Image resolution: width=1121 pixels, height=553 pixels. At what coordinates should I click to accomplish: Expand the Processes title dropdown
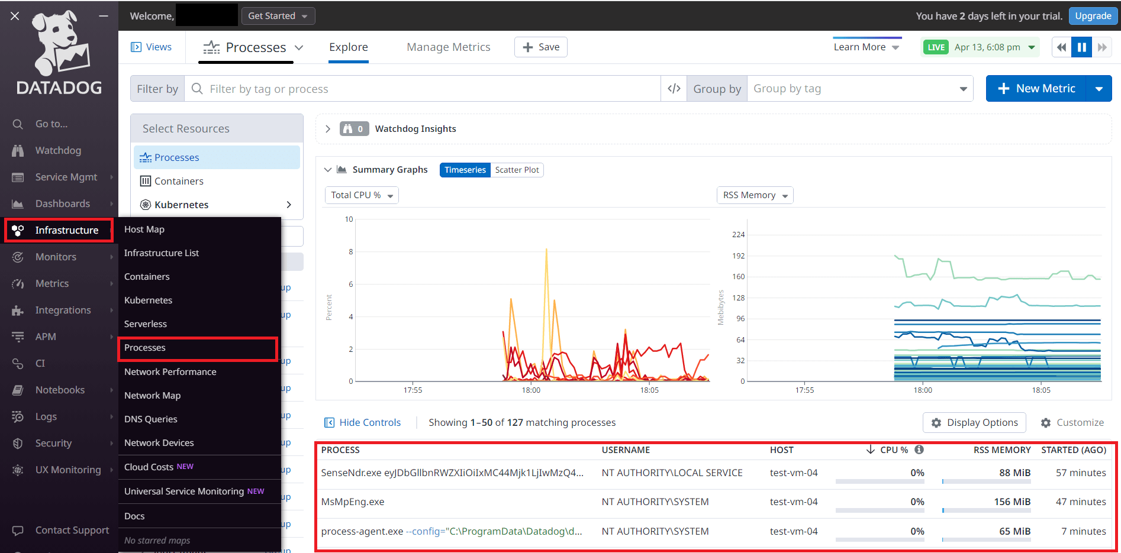pos(299,48)
